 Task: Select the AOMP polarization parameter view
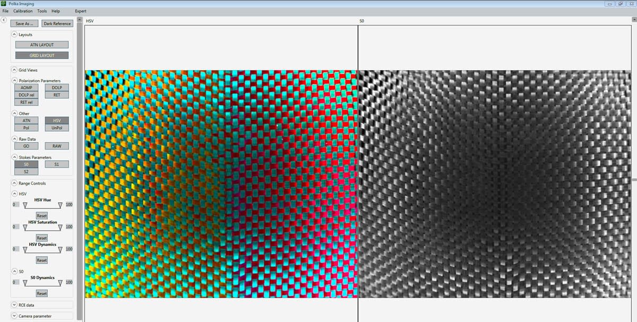[x=26, y=88]
